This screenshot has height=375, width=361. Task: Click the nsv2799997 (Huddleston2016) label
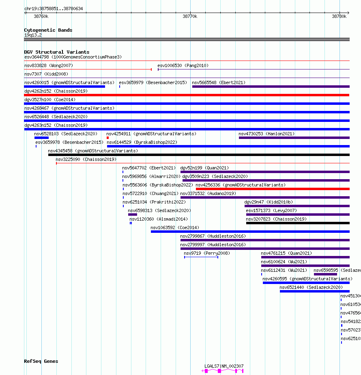click(x=213, y=245)
